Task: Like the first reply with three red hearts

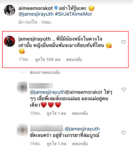Action: (x=123, y=90)
